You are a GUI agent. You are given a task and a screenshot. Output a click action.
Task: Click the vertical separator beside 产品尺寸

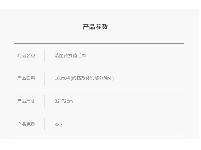coord(44,101)
